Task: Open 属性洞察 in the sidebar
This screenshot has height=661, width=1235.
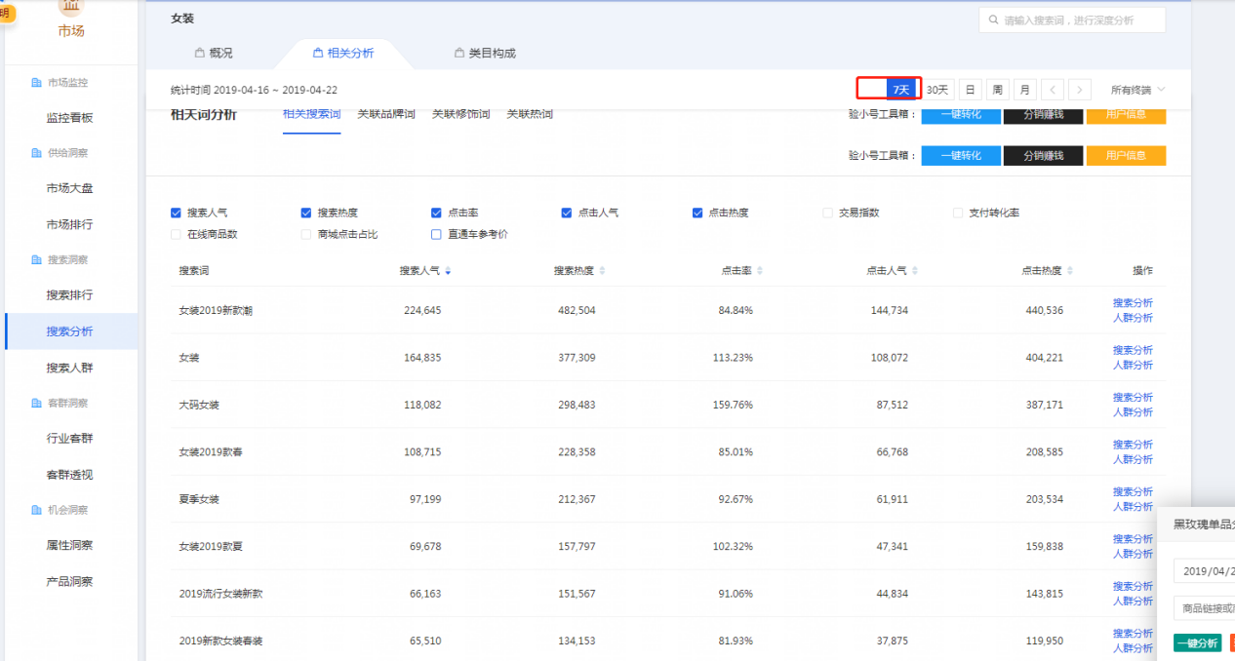Action: (x=70, y=545)
